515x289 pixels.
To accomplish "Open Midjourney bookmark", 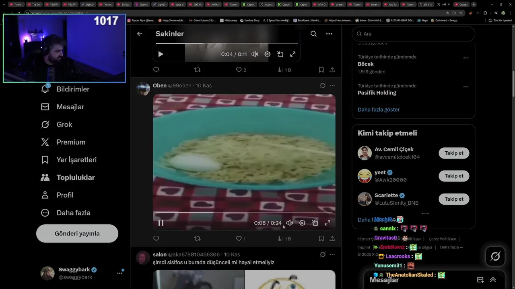I will [x=229, y=20].
